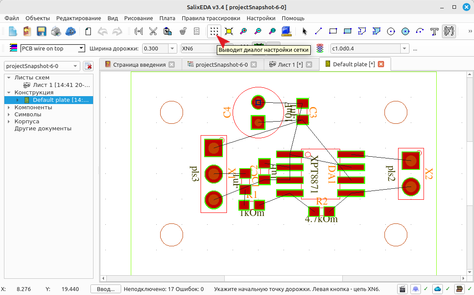474x295 pixels.
Task: Click the via stack icon
Action: coord(320,48)
